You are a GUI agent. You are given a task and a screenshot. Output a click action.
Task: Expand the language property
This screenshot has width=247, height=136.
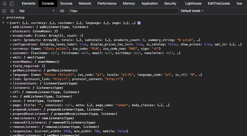click(11, 75)
